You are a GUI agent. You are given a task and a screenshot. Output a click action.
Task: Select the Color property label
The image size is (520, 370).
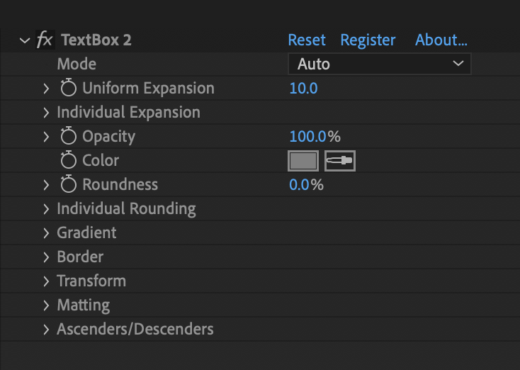click(x=101, y=161)
